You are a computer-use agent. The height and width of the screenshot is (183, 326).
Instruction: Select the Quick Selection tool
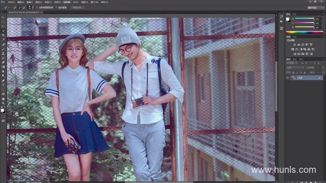click(x=3, y=31)
